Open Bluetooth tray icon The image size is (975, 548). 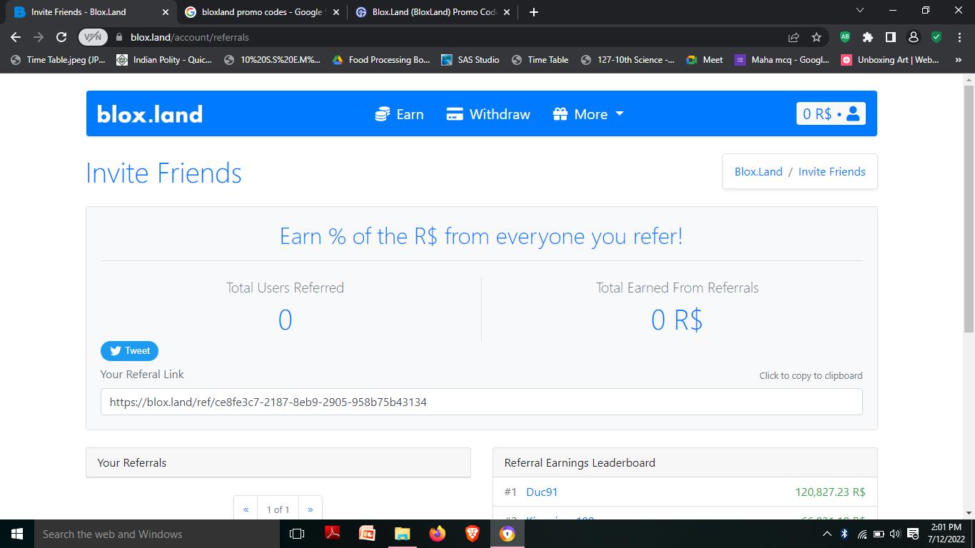tap(844, 534)
